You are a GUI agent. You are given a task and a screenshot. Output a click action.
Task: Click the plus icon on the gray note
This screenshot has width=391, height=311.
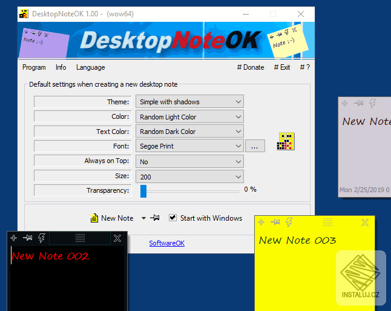(x=345, y=103)
